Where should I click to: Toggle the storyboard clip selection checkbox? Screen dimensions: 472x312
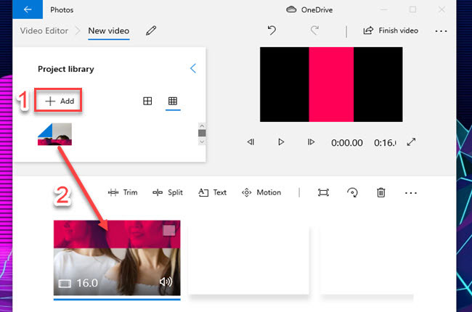tap(169, 231)
